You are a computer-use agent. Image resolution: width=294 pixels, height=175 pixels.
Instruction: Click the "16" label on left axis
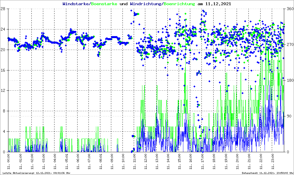click(3, 70)
